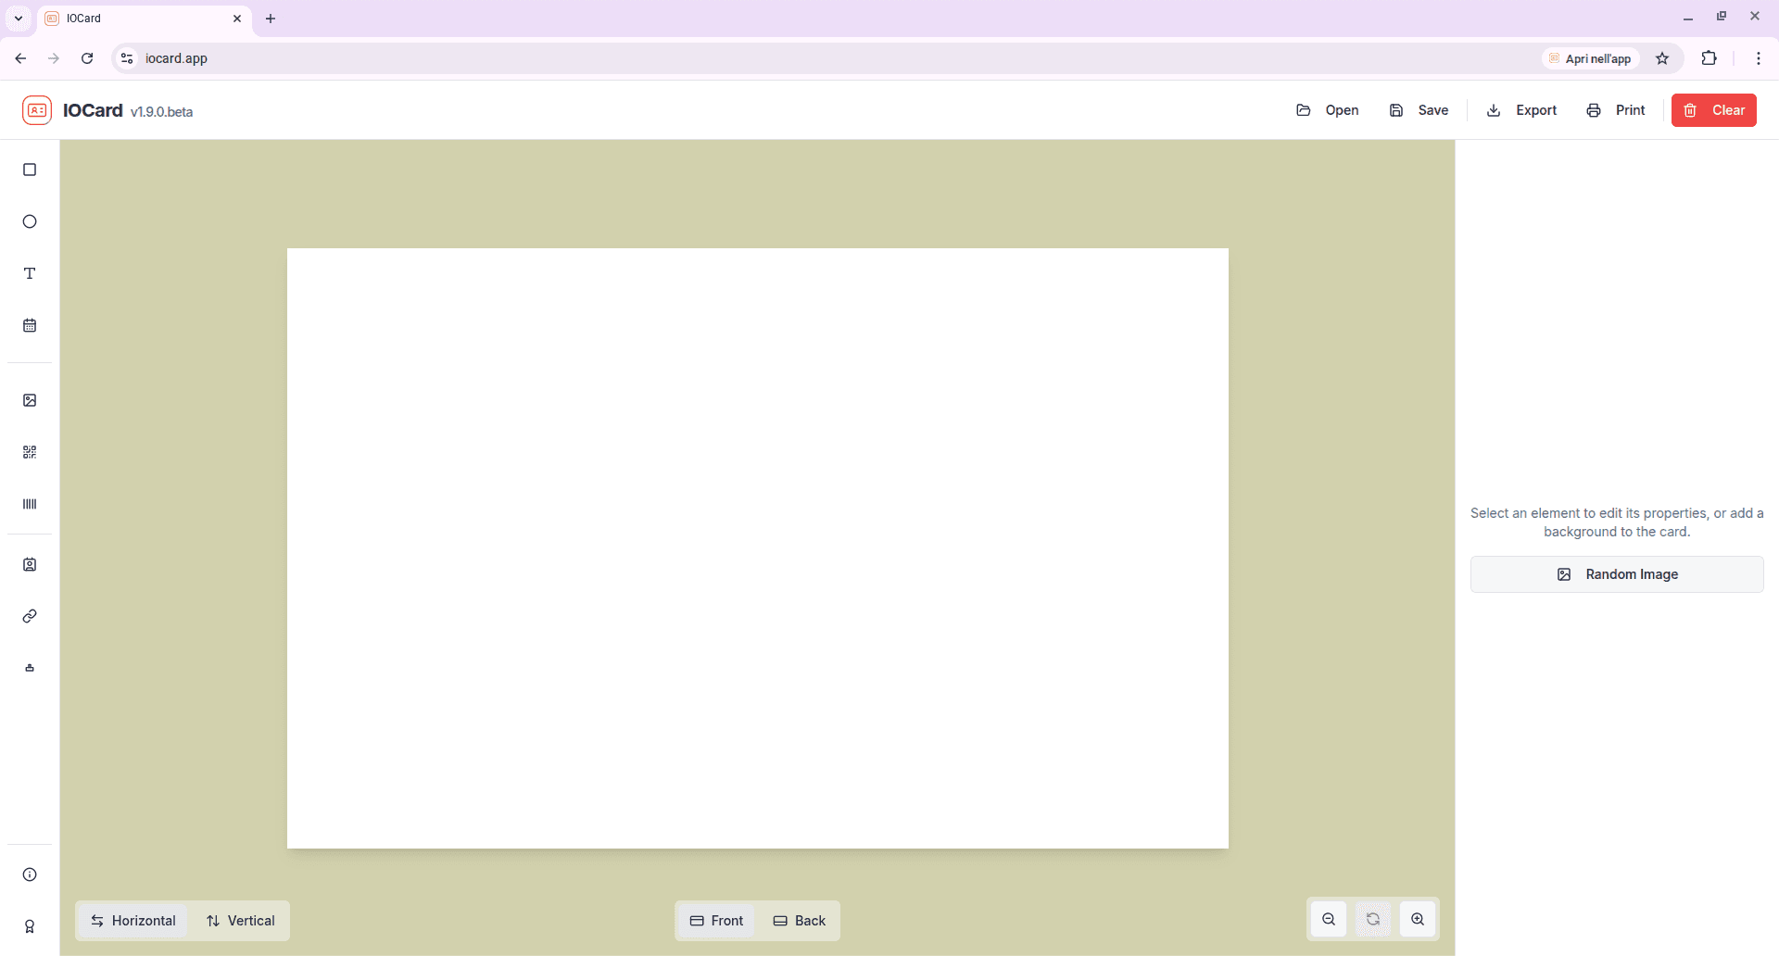Insert a barcode element
Image resolution: width=1779 pixels, height=956 pixels.
coord(30,504)
